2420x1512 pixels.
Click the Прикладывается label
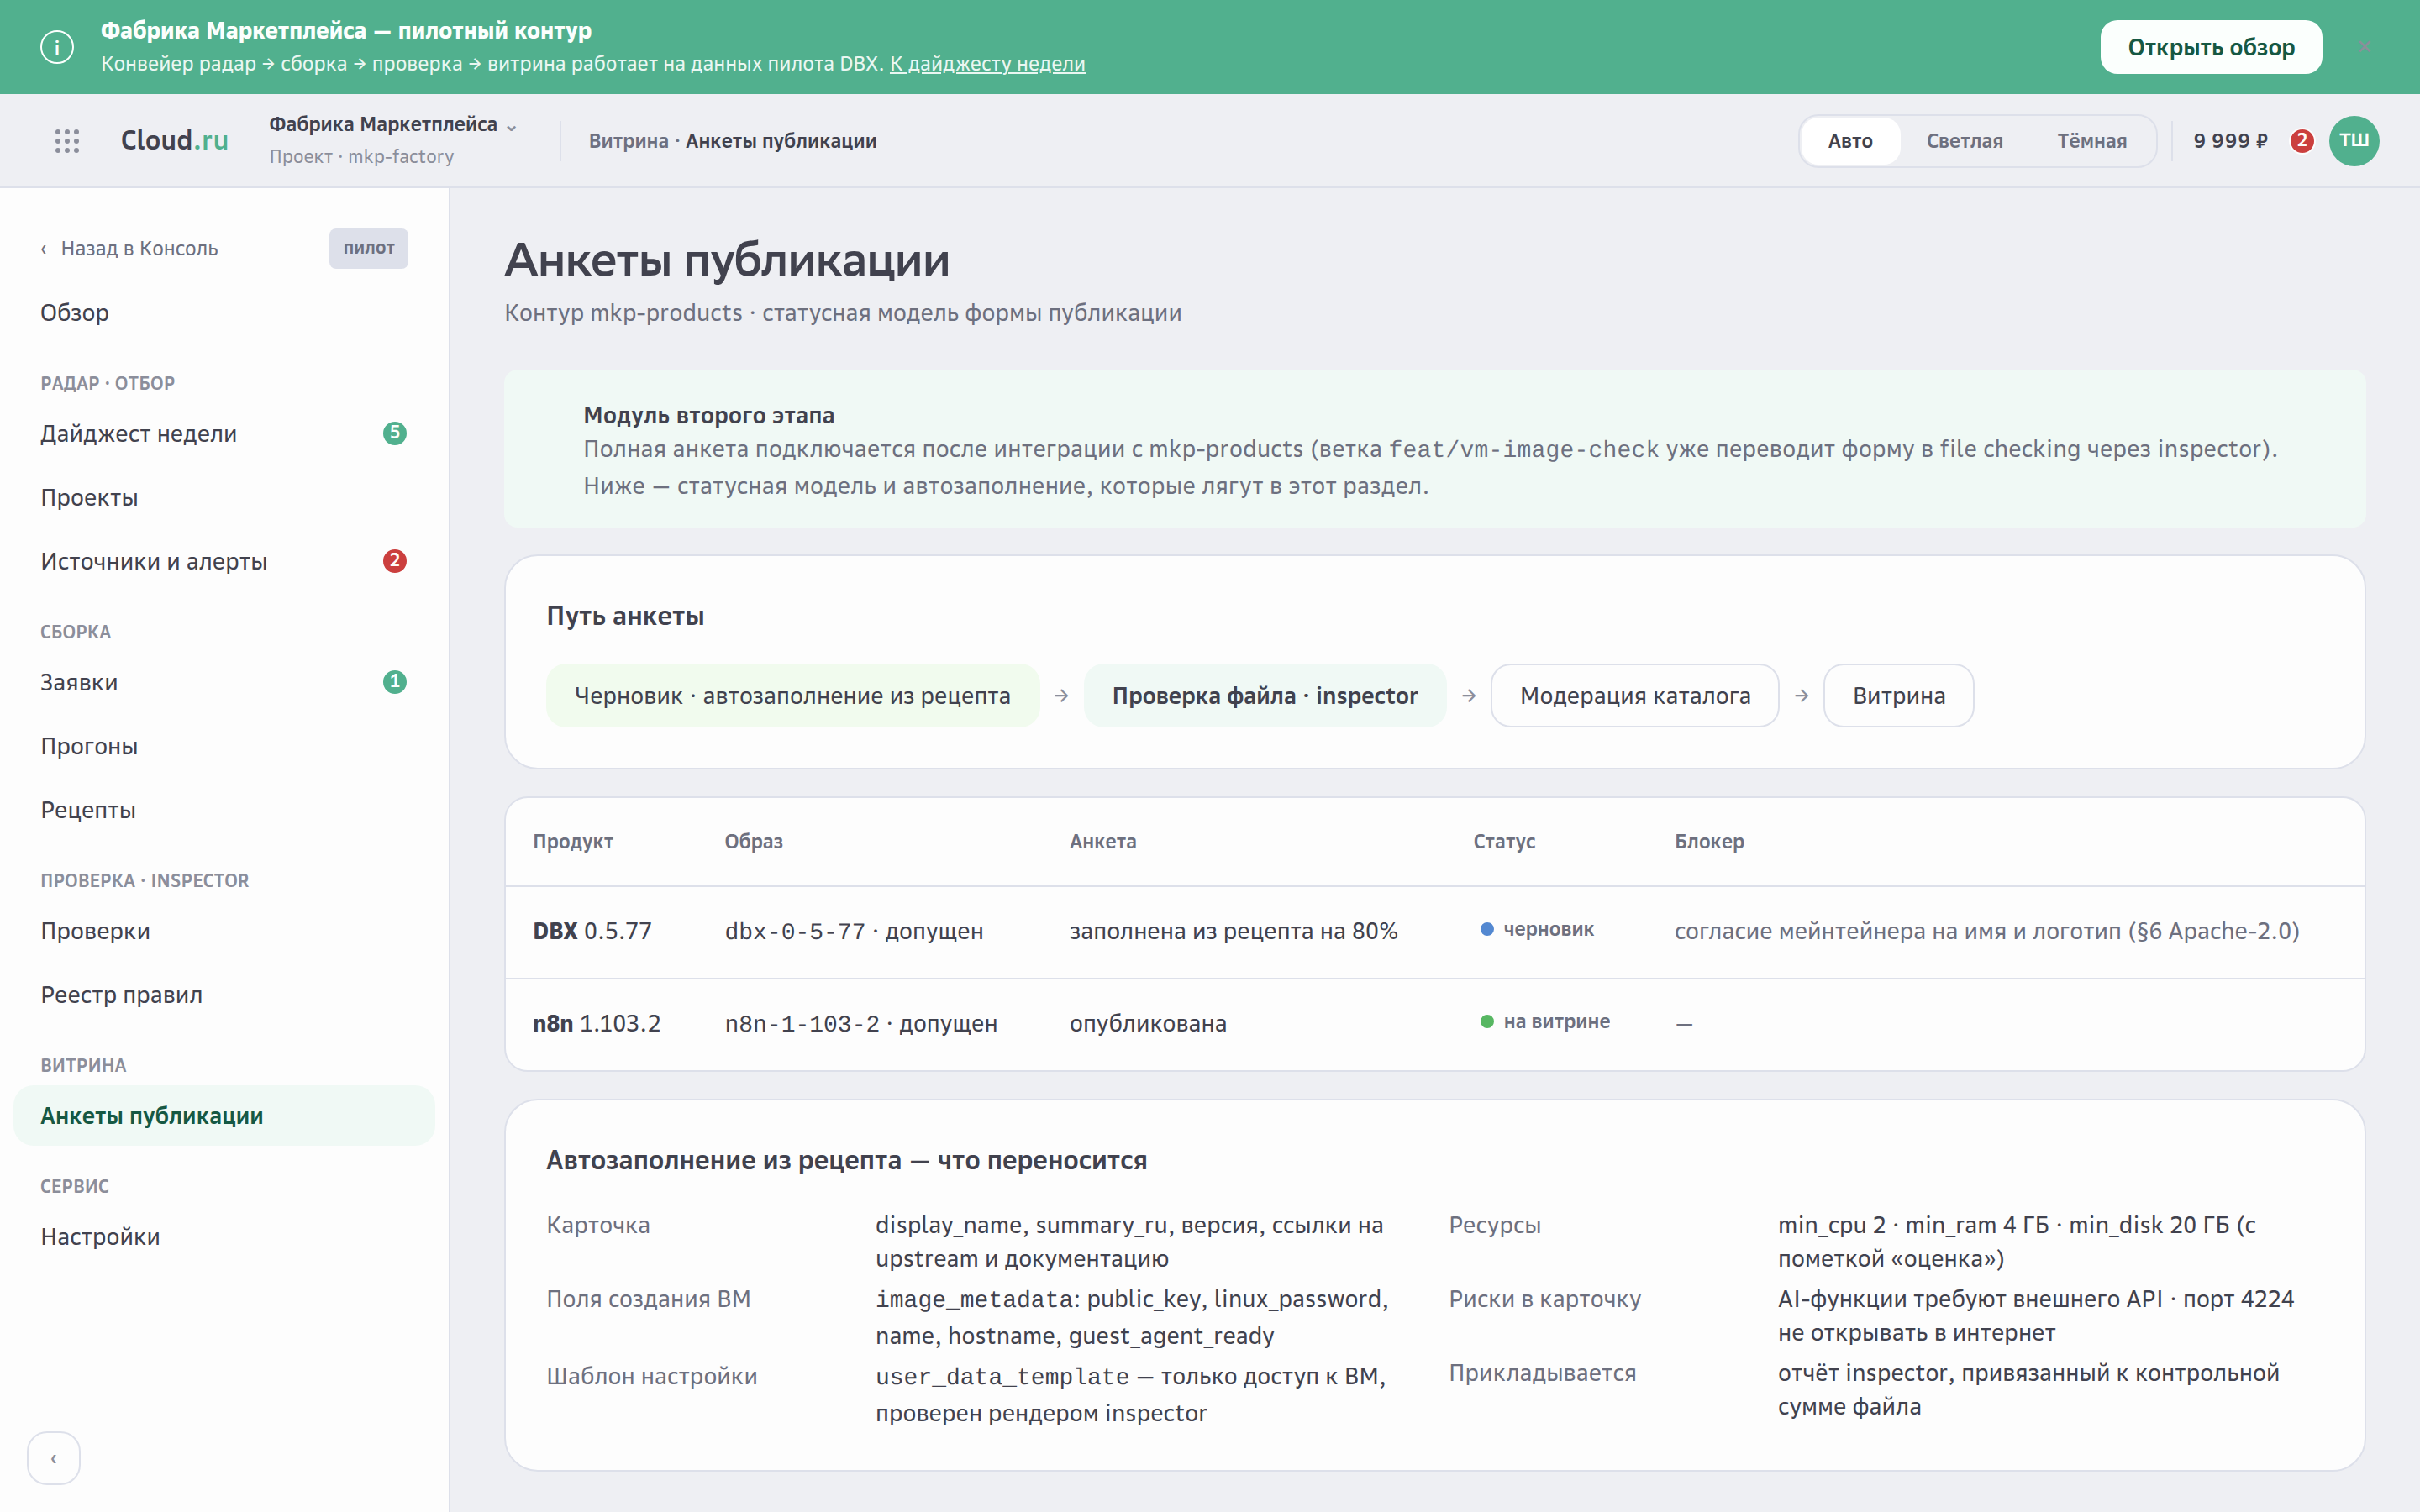[1542, 1373]
